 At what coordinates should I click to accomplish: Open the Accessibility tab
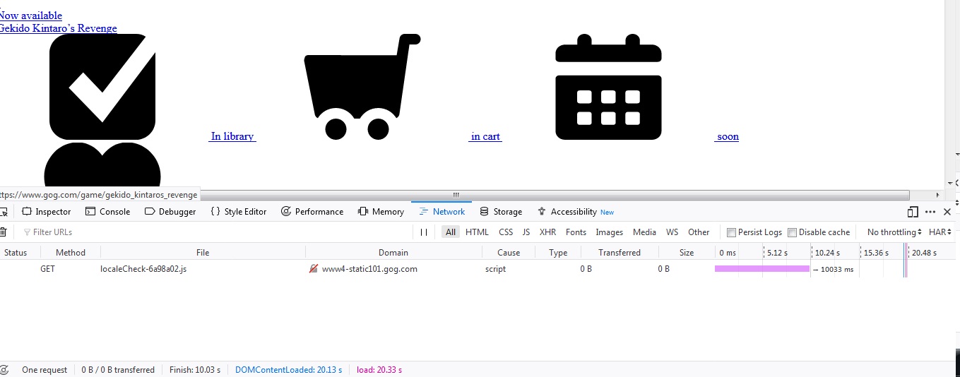click(576, 212)
